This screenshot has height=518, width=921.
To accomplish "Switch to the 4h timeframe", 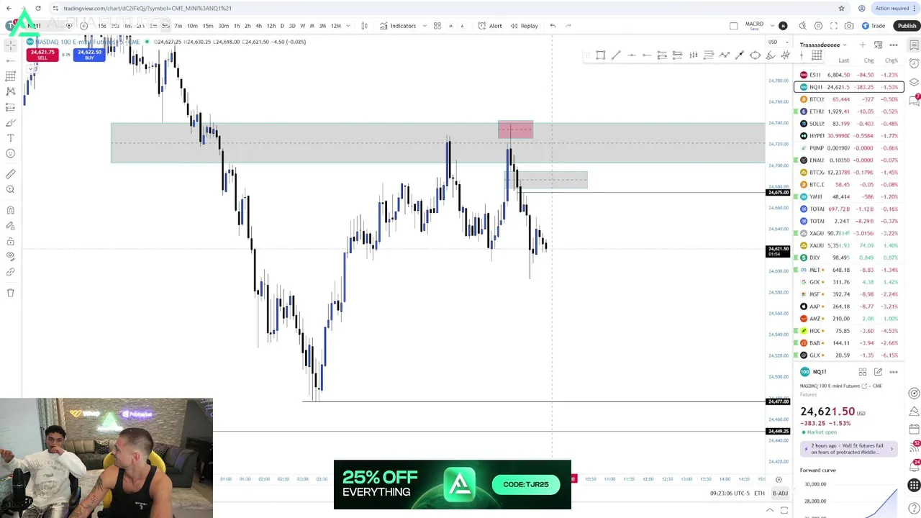I will click(258, 26).
